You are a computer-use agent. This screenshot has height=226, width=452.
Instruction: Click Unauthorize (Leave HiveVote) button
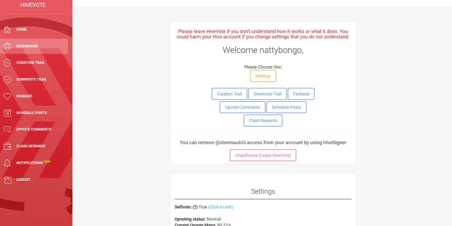click(263, 155)
